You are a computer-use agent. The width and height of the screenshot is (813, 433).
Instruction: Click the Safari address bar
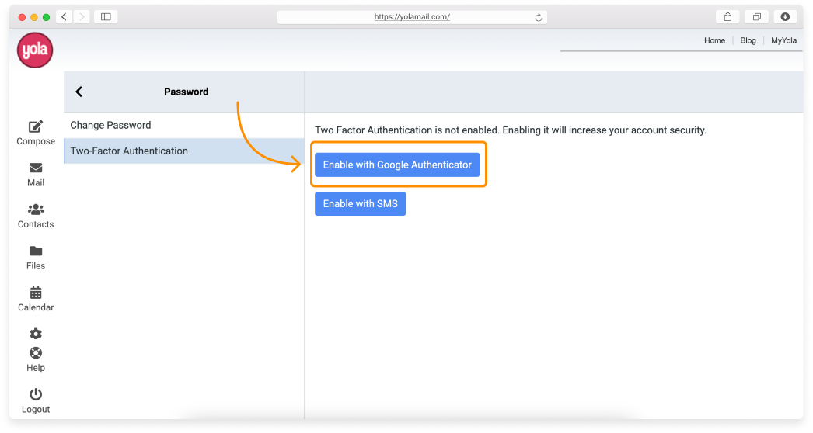pos(412,17)
